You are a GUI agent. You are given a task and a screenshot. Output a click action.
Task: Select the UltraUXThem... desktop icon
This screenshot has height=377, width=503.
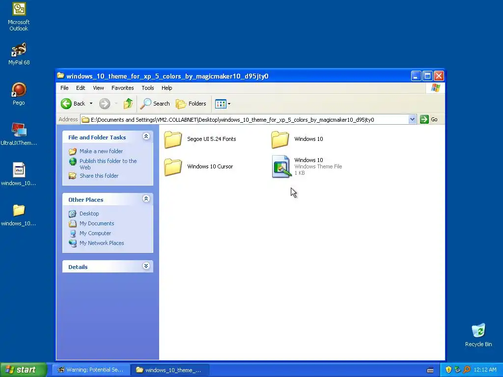tap(19, 134)
